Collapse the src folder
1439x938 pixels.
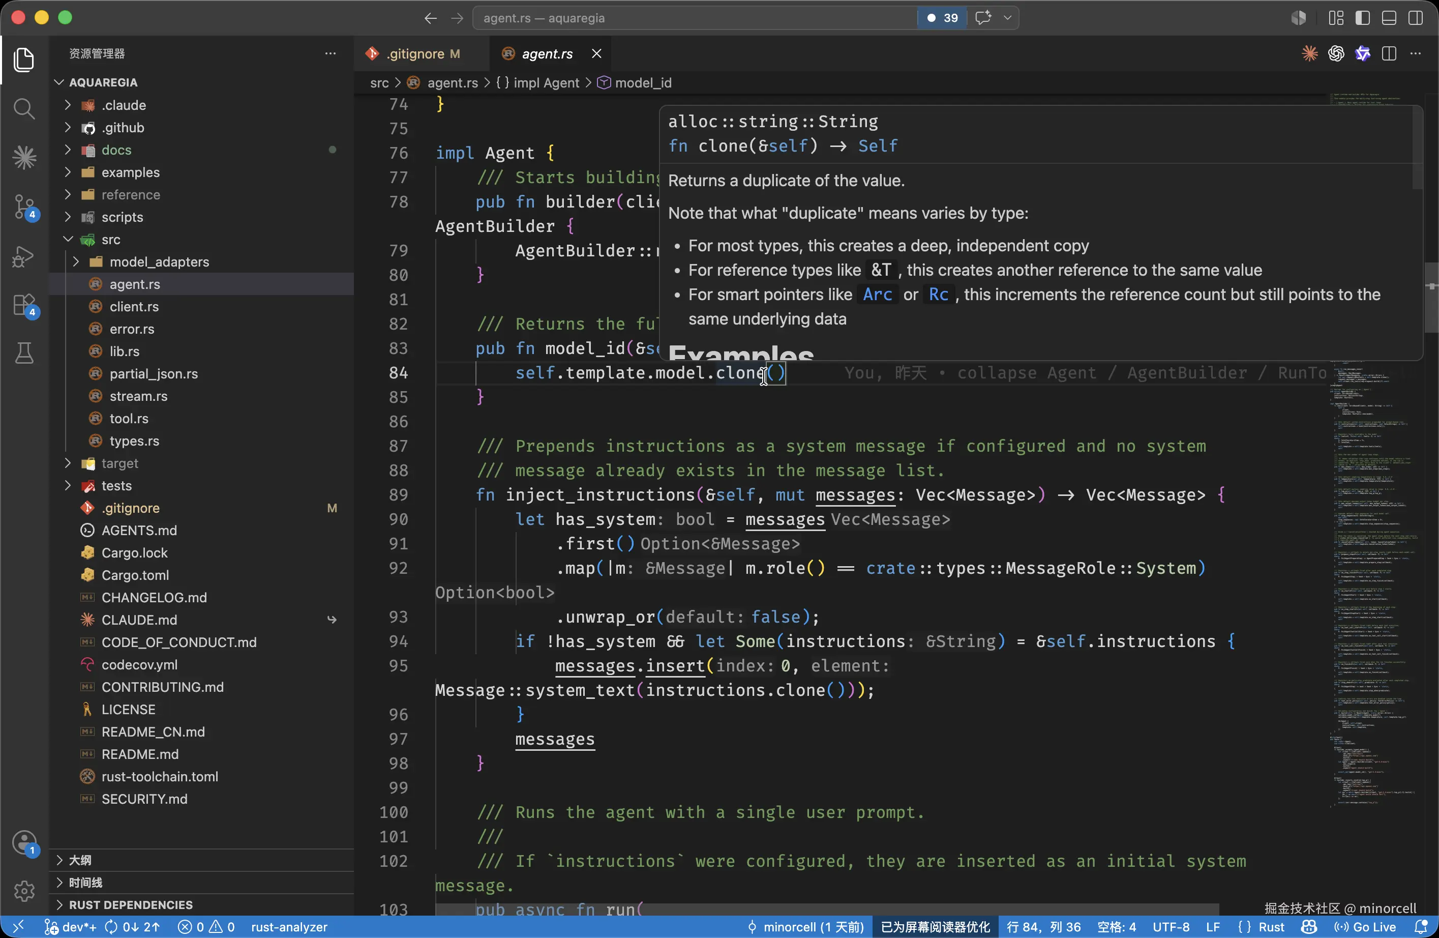pos(68,240)
